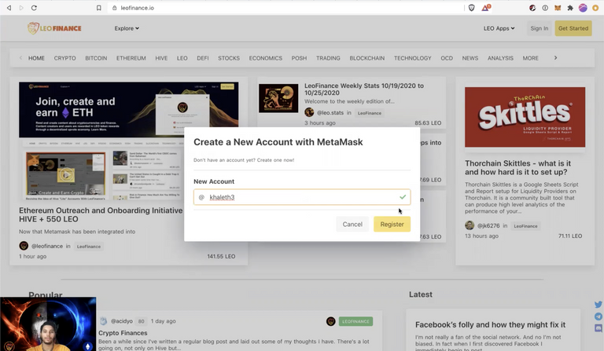Select the TRADING tab
Screen dimensions: 604x351
[x=328, y=58]
